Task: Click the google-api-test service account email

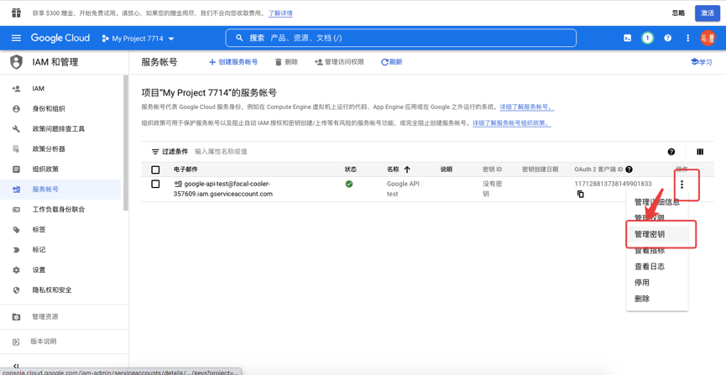Action: click(224, 189)
